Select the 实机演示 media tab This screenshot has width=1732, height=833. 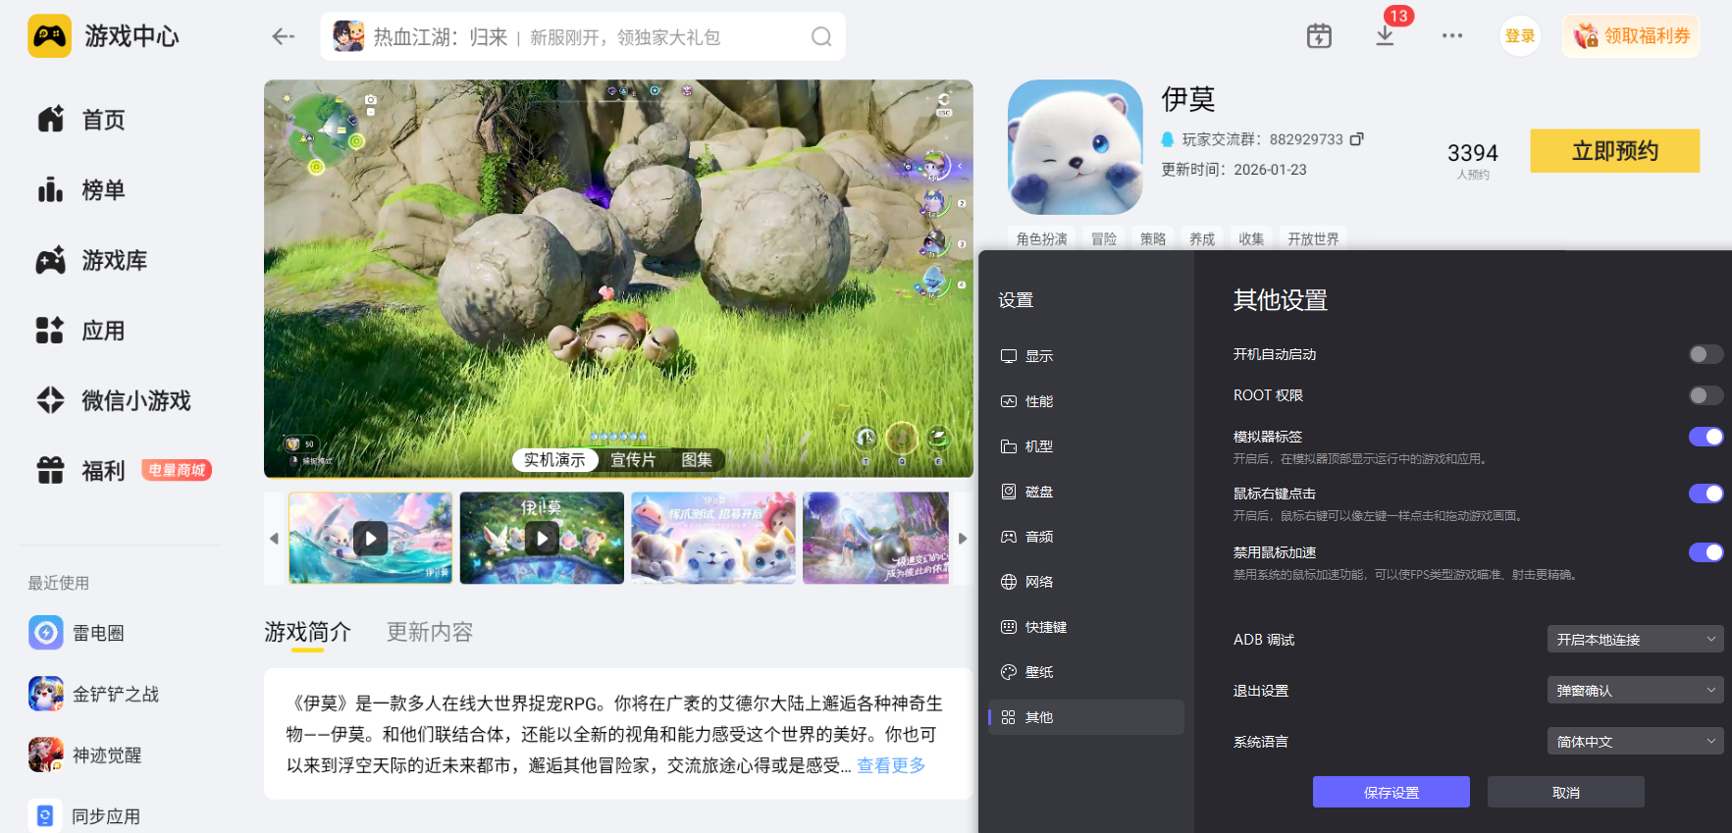pyautogui.click(x=554, y=460)
